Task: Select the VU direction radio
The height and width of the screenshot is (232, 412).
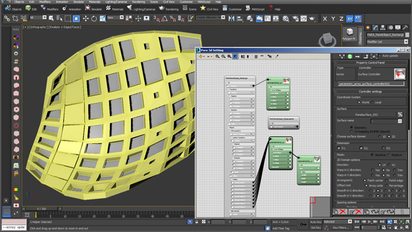Action: point(389,165)
